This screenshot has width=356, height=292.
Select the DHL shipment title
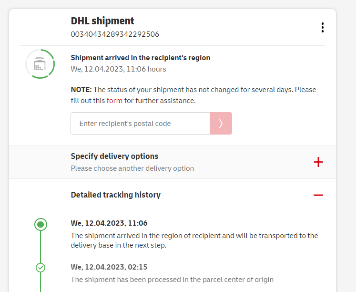(x=102, y=21)
